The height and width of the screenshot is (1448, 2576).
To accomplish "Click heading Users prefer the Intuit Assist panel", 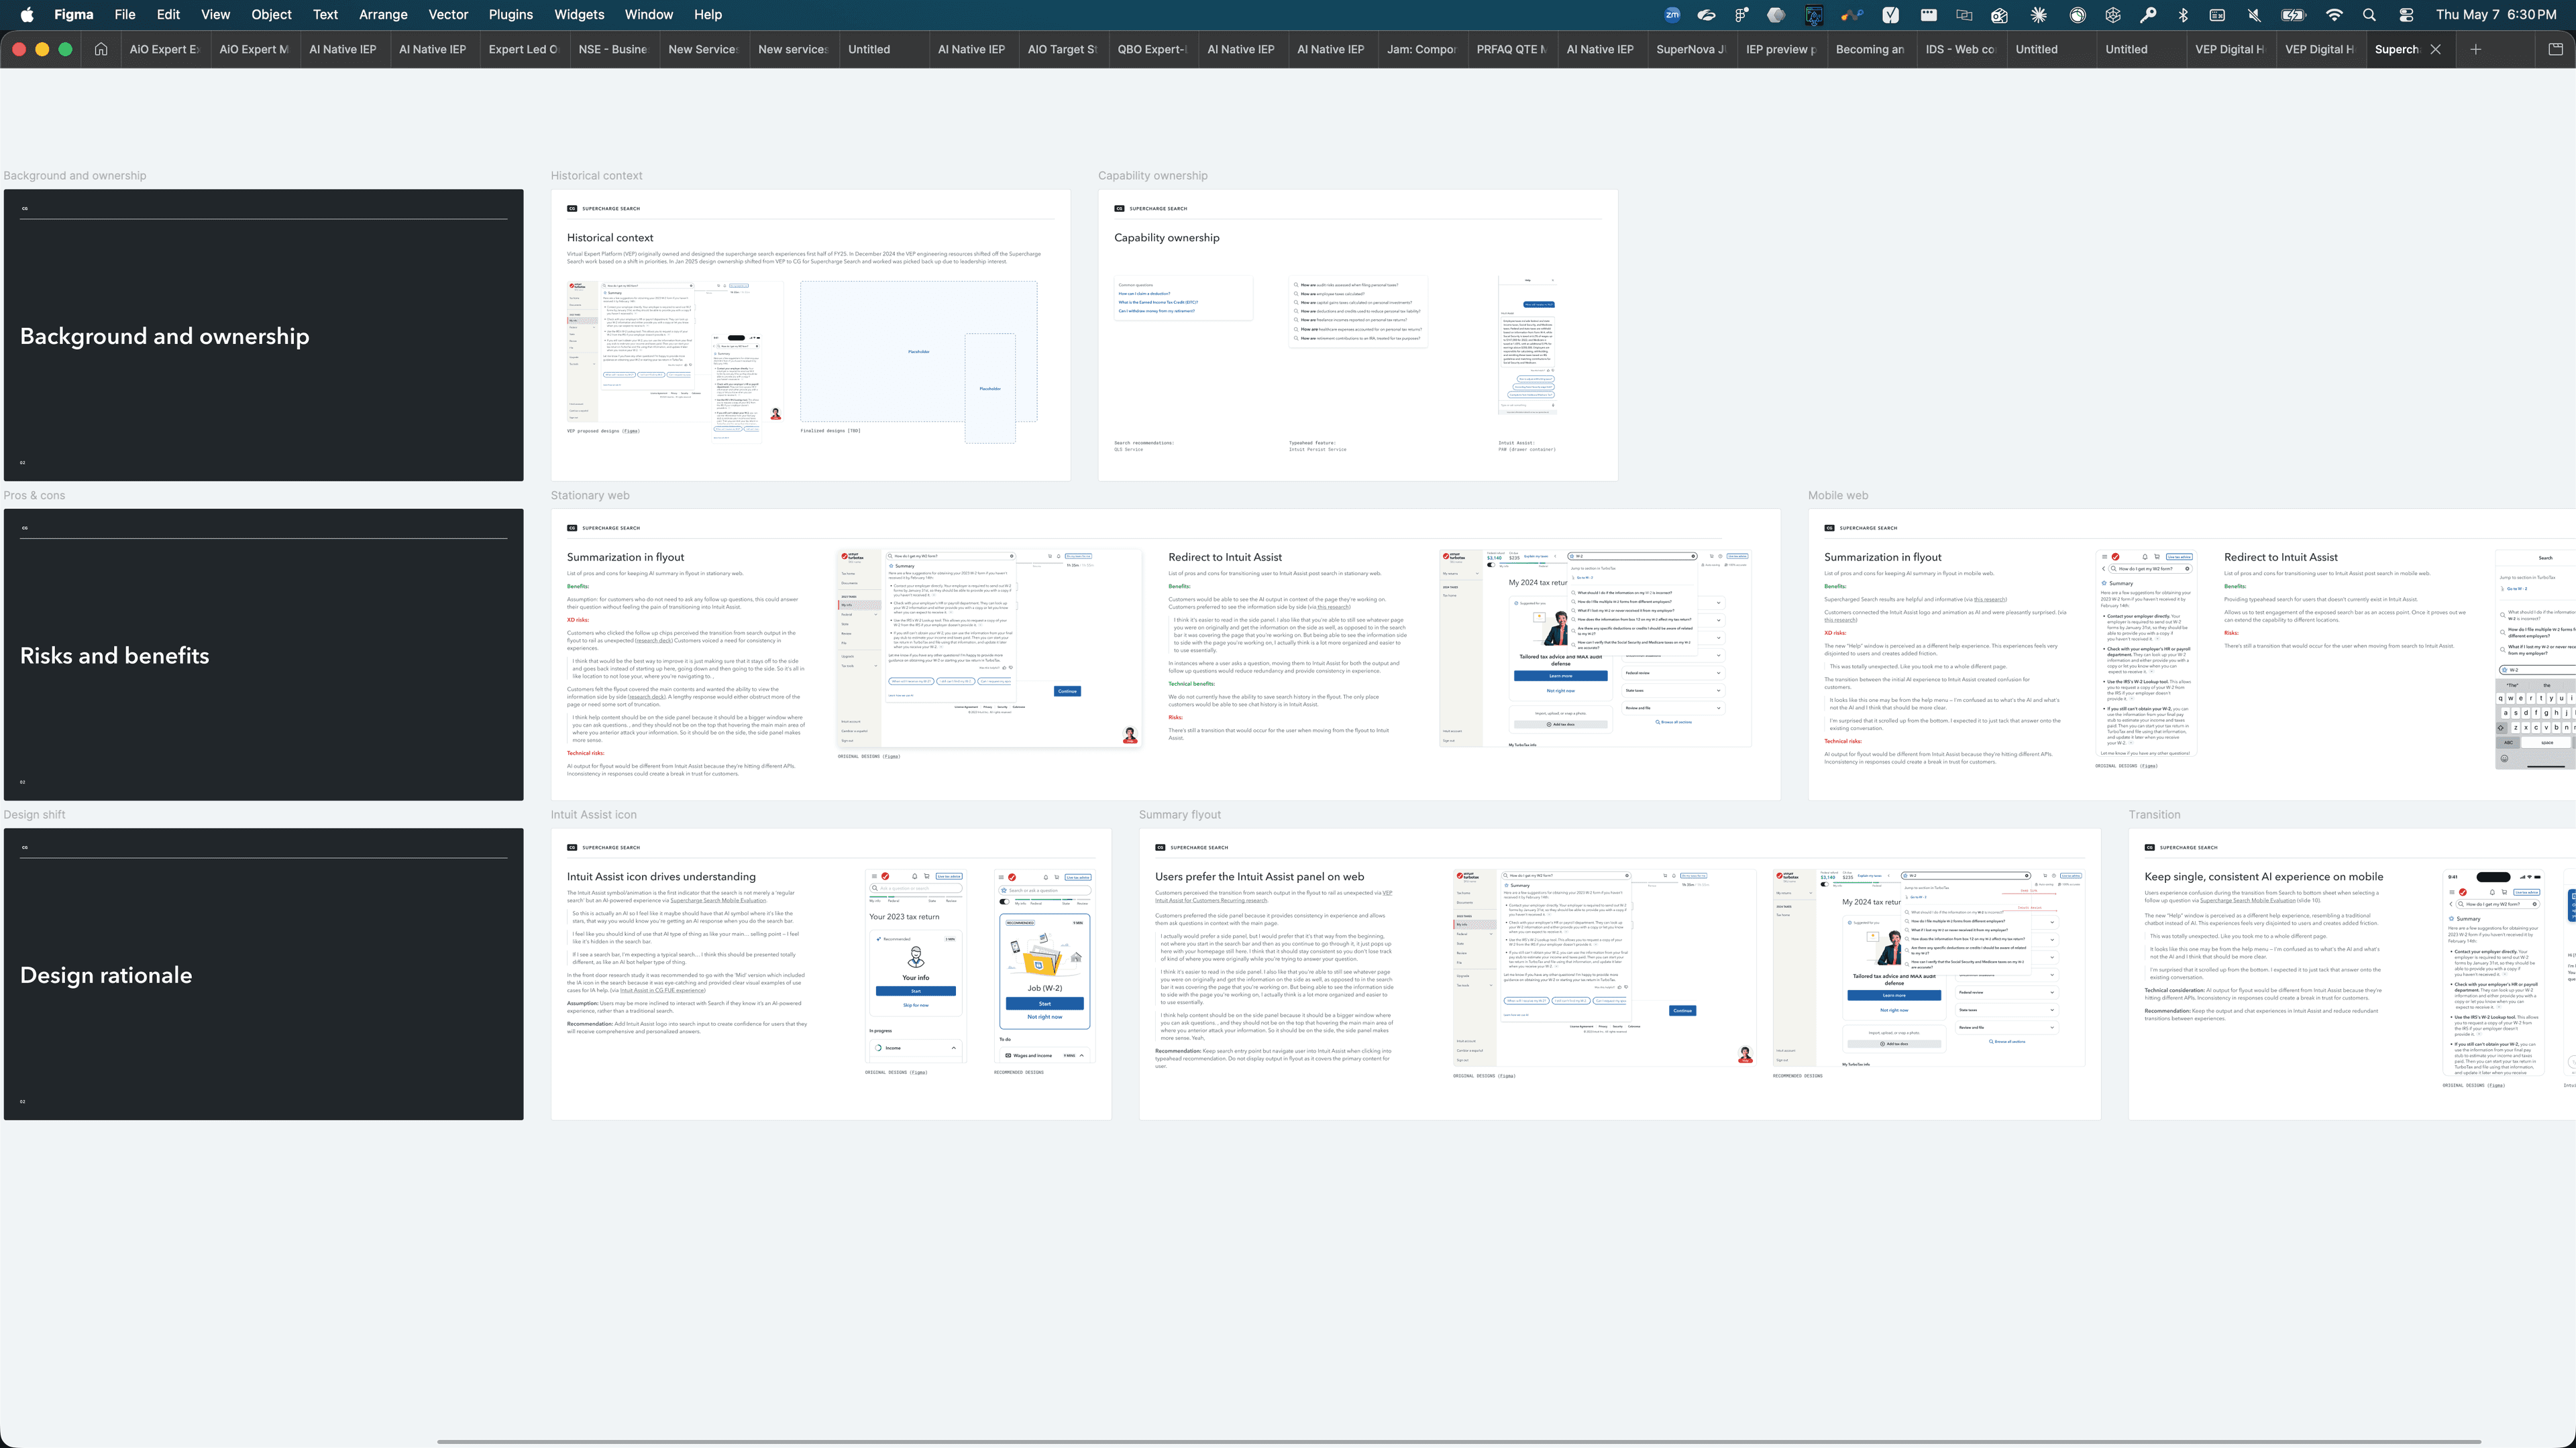I will 1259,876.
